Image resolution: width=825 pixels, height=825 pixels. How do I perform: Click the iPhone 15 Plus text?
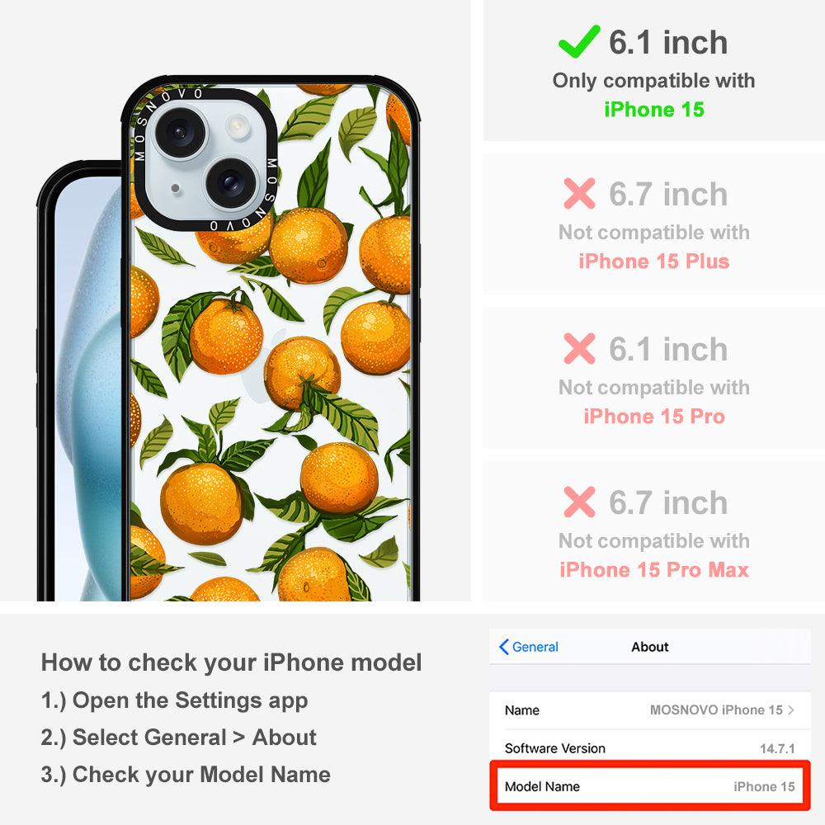point(654,261)
